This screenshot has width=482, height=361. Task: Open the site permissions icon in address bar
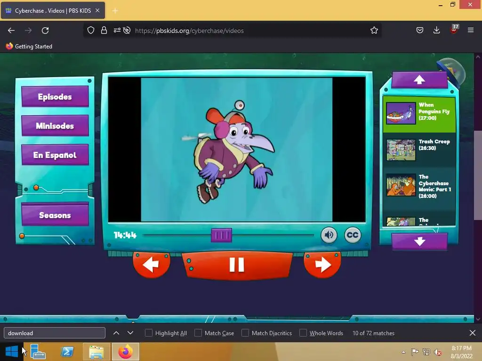tap(117, 31)
